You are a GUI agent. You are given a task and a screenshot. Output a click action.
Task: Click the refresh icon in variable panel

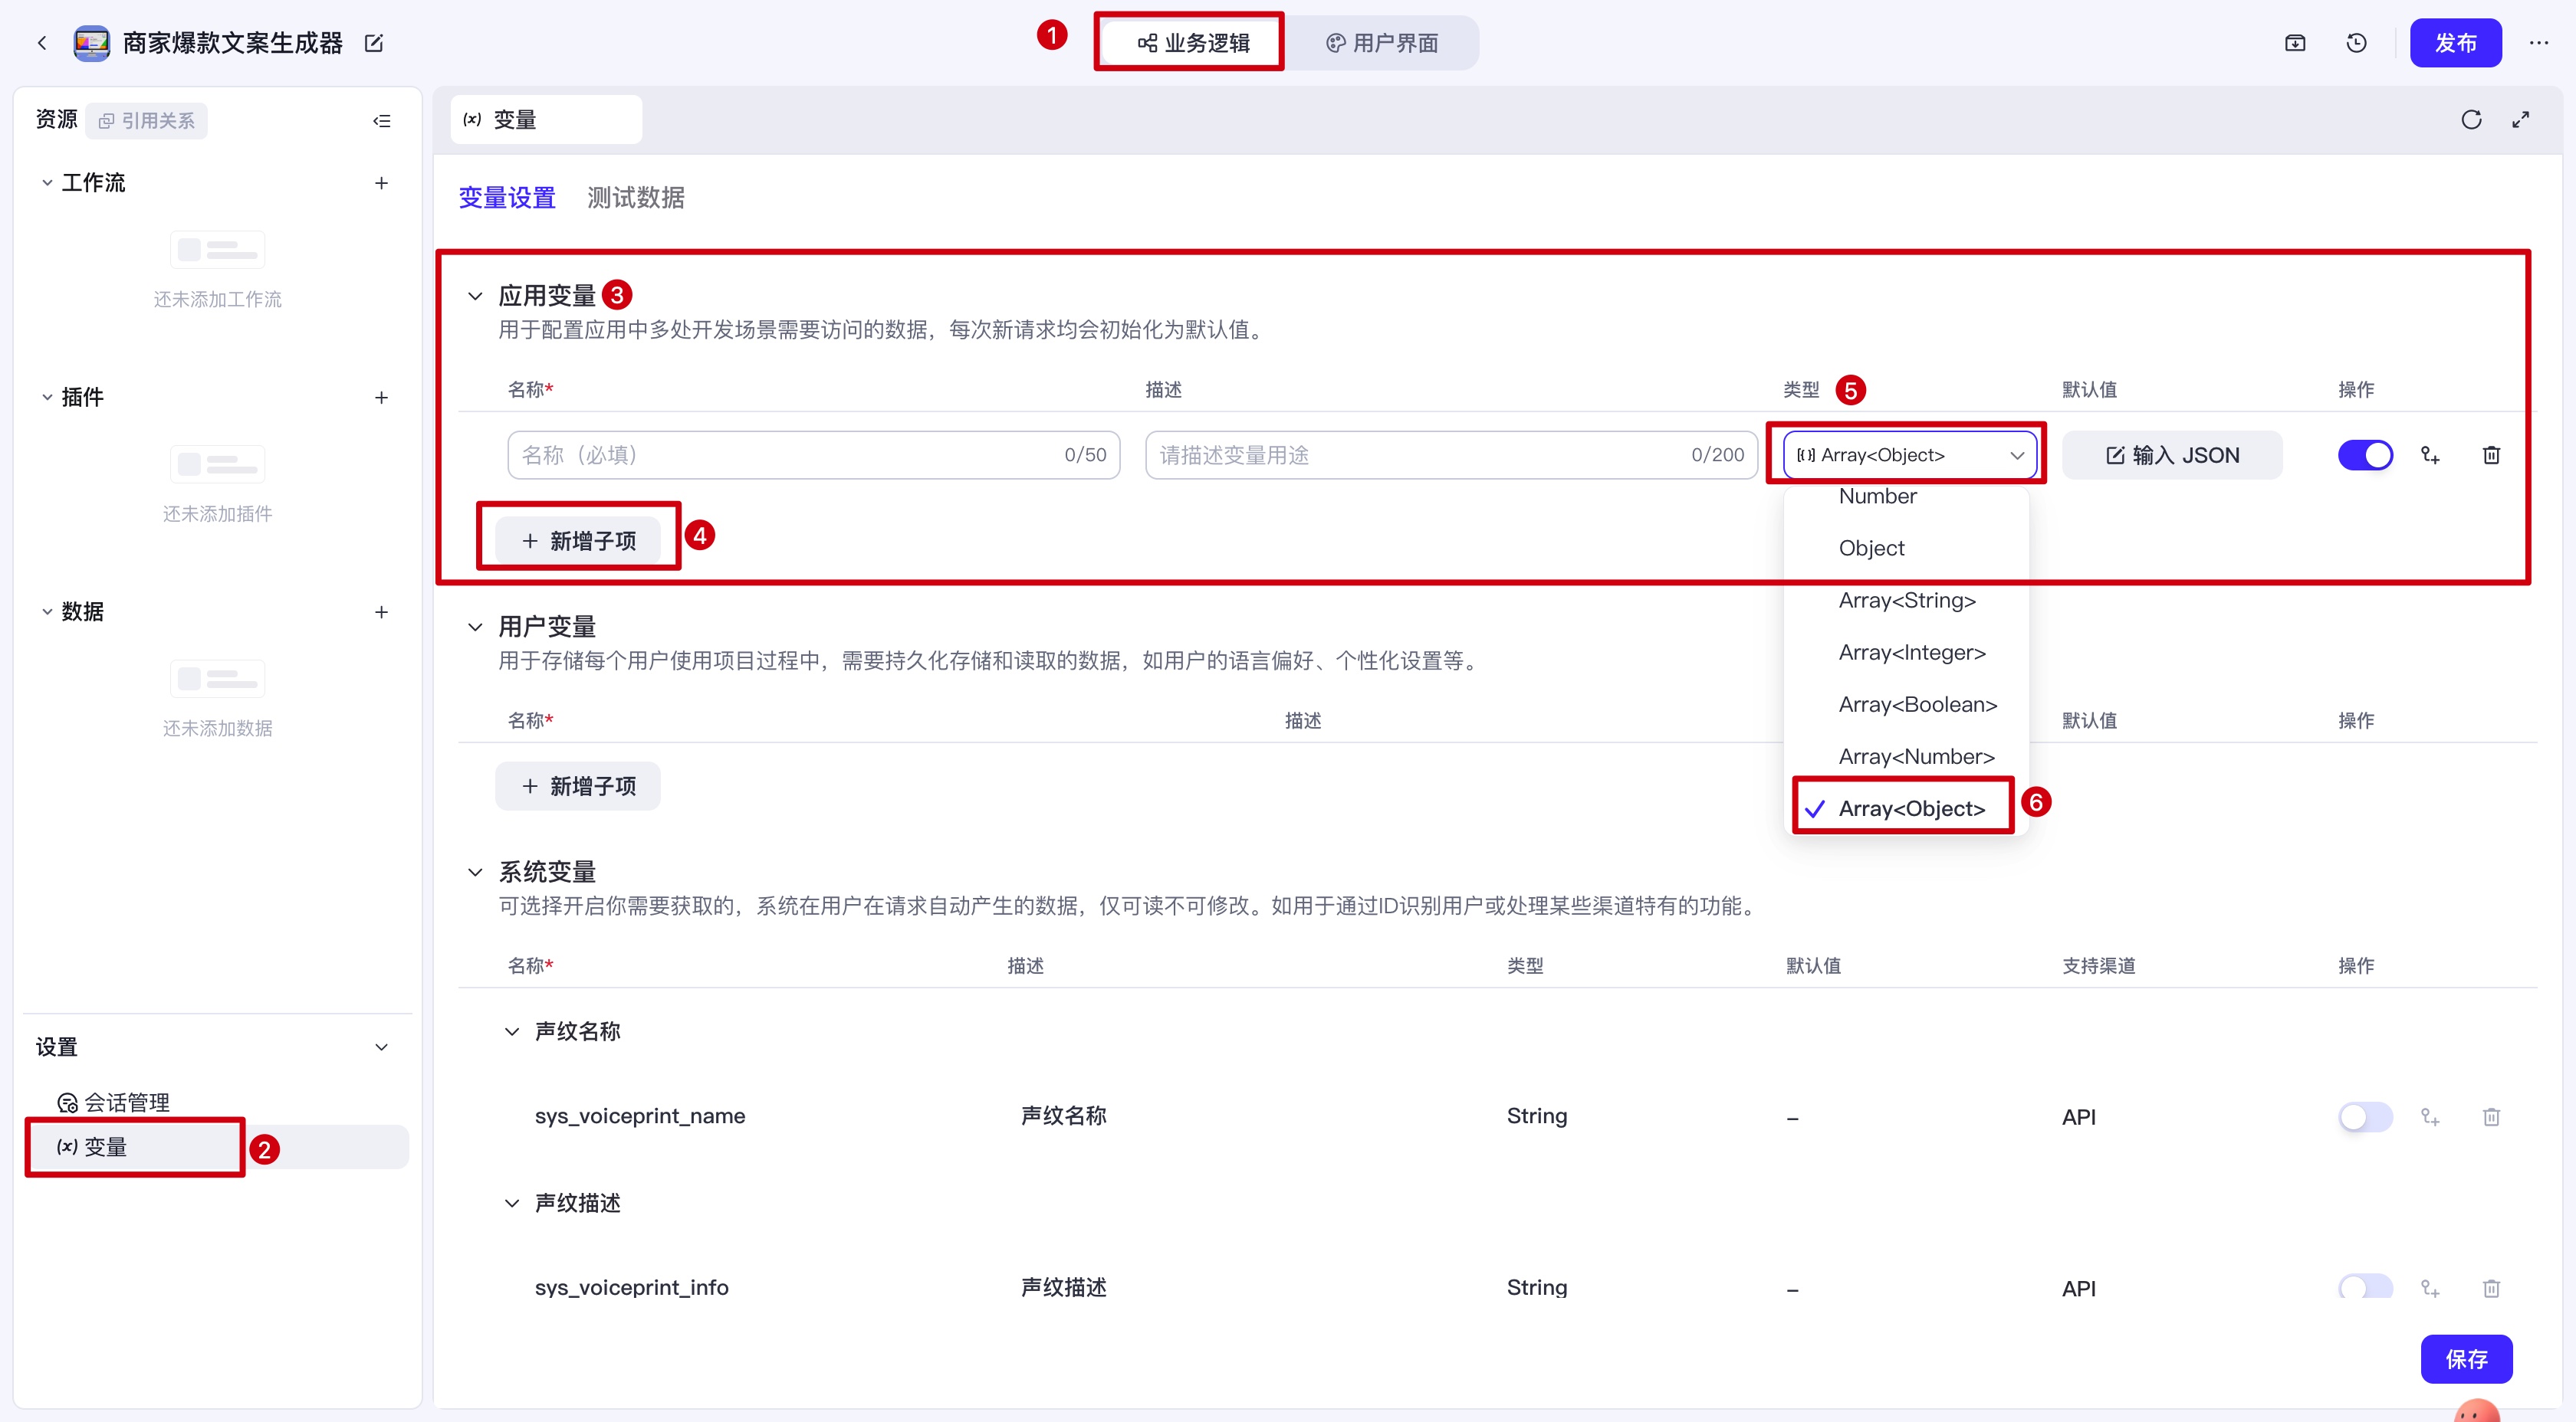pyautogui.click(x=2471, y=120)
